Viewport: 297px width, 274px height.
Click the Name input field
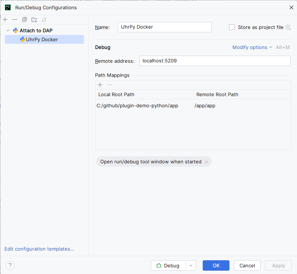[x=164, y=27]
